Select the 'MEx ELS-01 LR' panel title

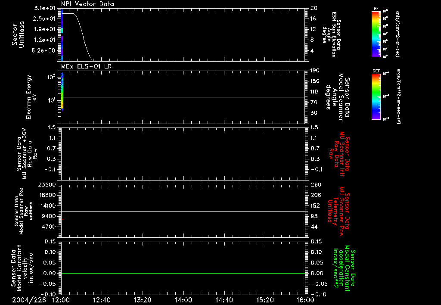pyautogui.click(x=86, y=66)
